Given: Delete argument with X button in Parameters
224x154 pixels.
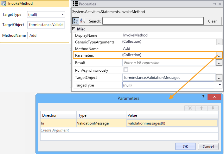Looking at the screenshot, I should [x=190, y=108].
